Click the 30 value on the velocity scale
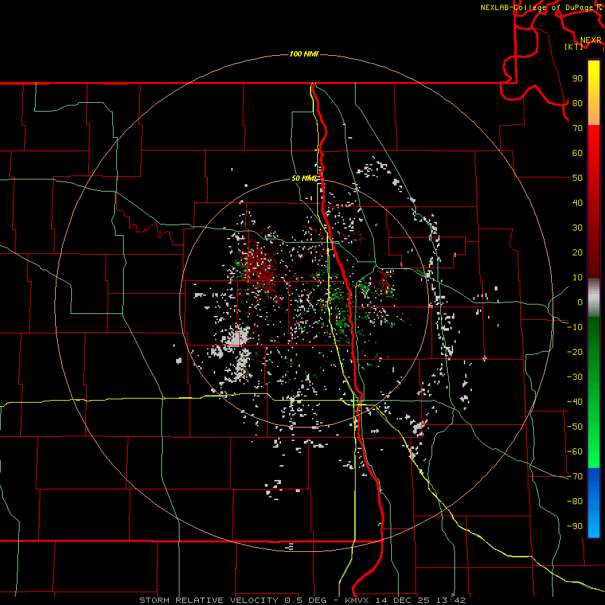The image size is (605, 605). (577, 228)
